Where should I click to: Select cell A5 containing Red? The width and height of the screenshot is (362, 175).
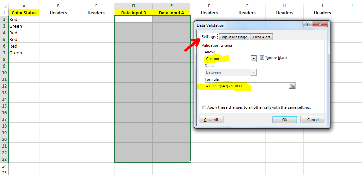click(x=24, y=39)
